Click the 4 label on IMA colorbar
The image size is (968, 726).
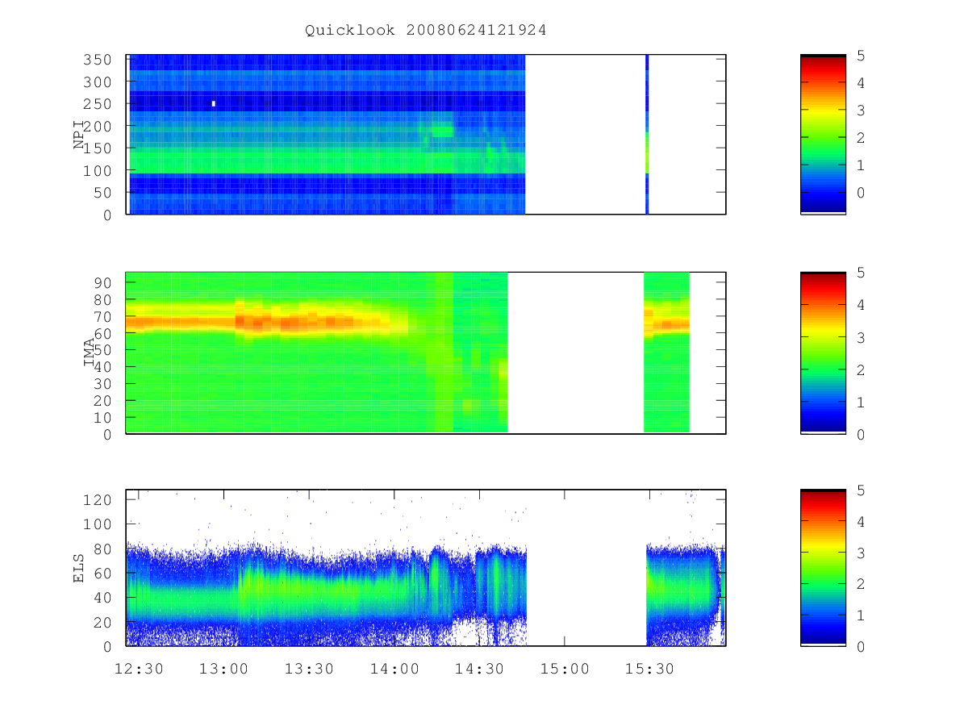tap(861, 305)
